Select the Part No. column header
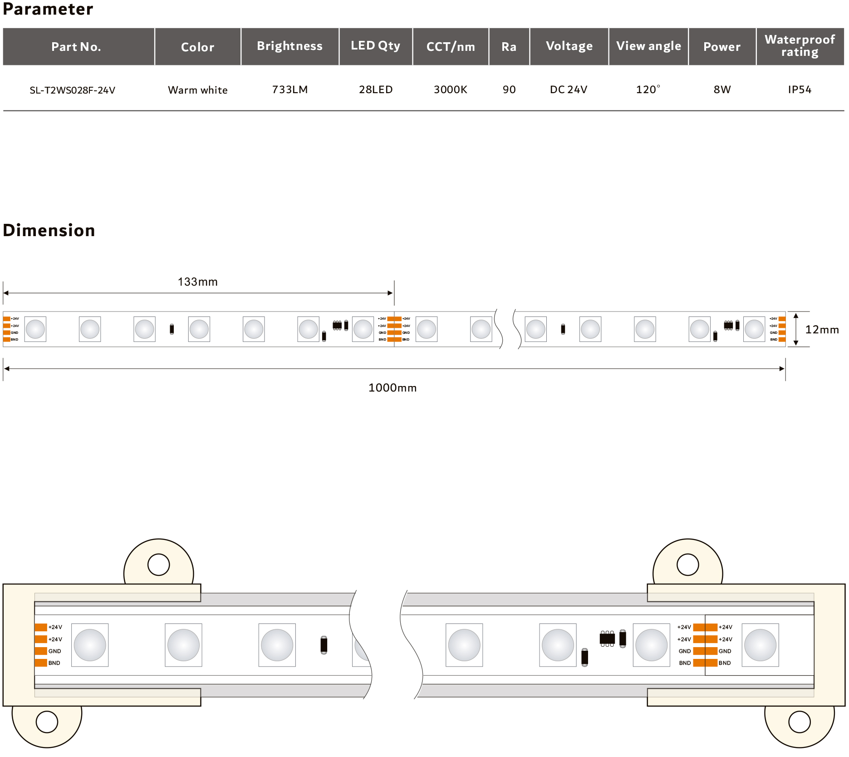Screen dimensions: 849x757 tap(76, 47)
